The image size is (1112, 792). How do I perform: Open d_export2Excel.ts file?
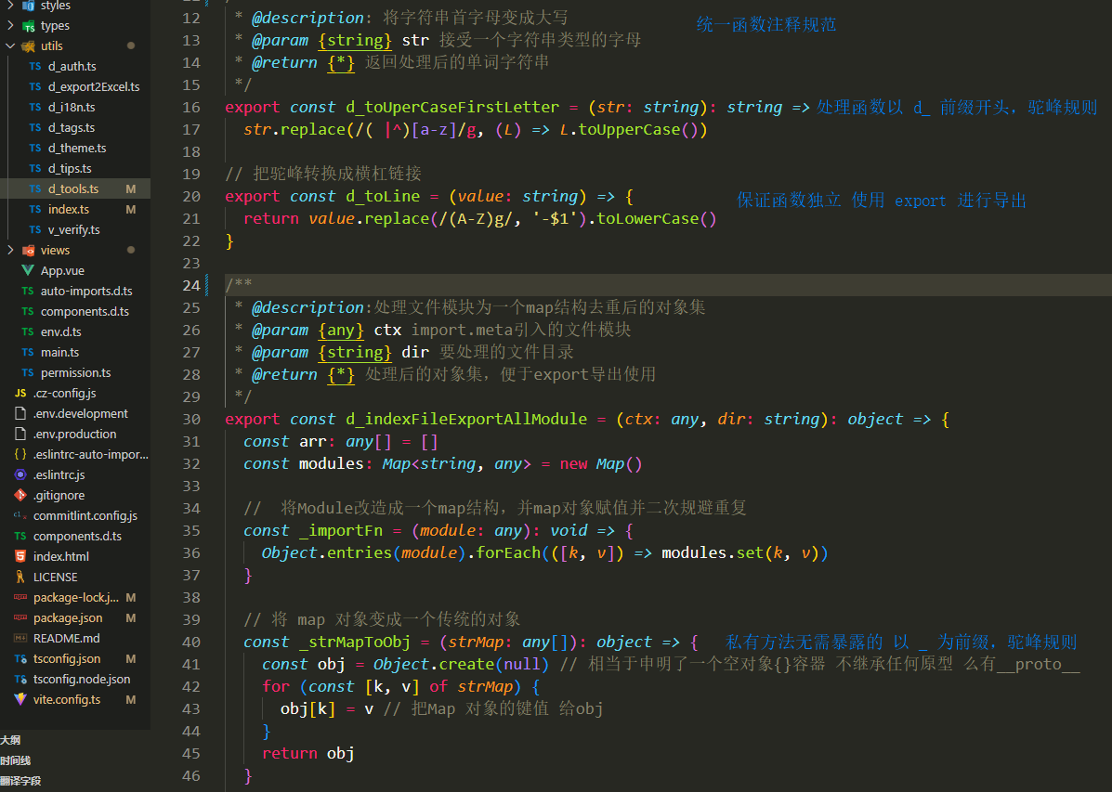pos(94,87)
